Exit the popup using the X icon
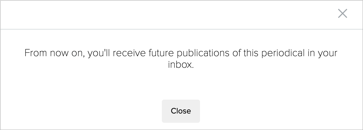 tap(342, 13)
